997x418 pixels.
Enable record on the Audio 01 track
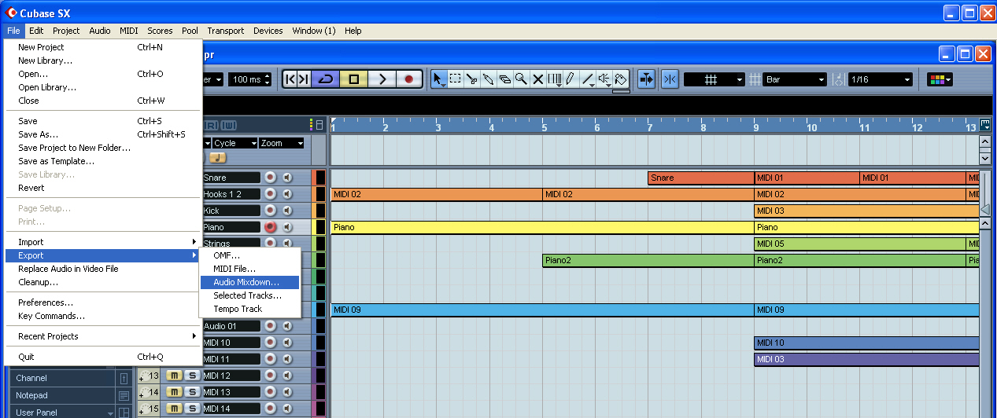click(x=271, y=326)
